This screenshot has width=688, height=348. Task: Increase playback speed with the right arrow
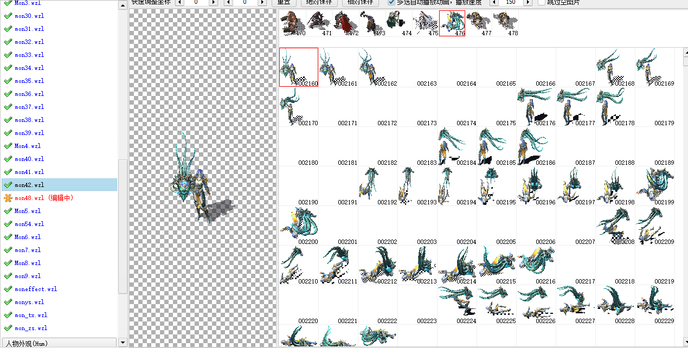527,2
